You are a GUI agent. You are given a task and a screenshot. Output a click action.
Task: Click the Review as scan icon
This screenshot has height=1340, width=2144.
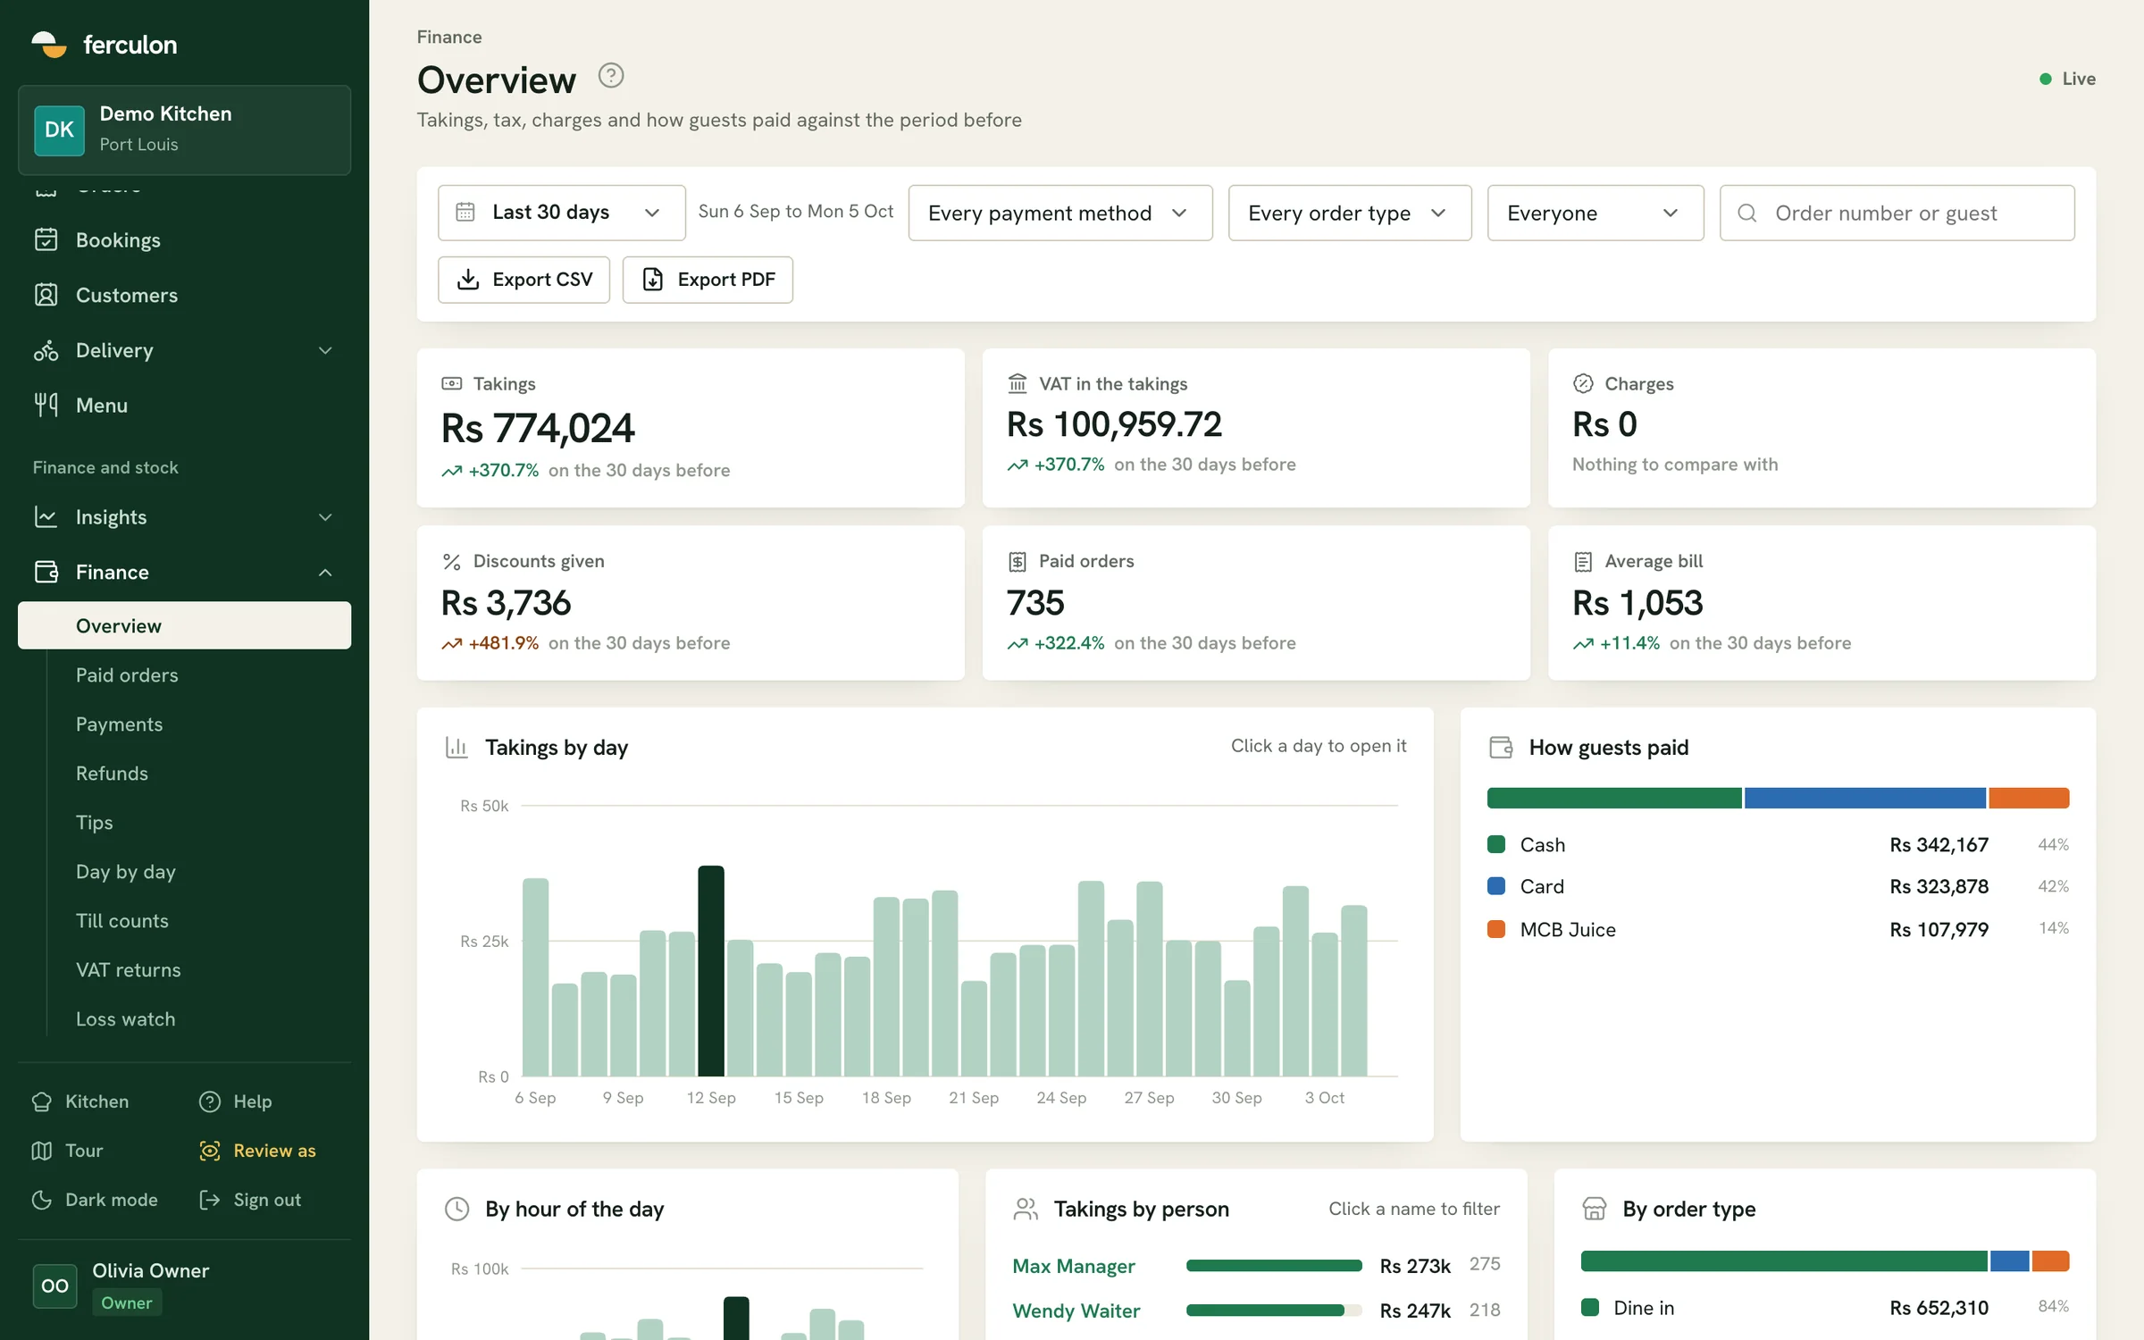tap(210, 1151)
